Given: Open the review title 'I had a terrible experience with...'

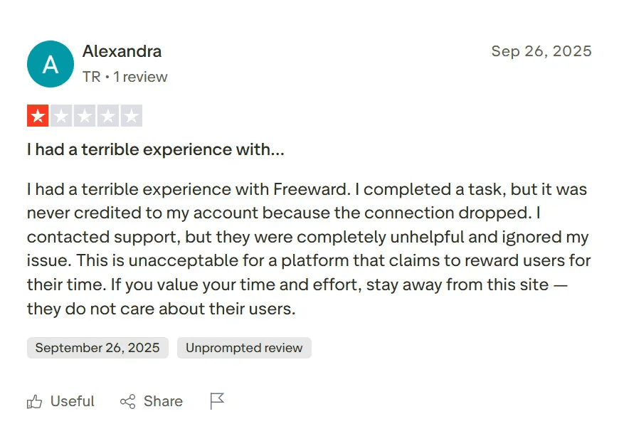Looking at the screenshot, I should point(156,150).
